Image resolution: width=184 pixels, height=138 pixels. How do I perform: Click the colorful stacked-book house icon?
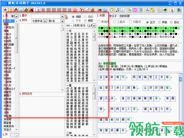(x=26, y=10)
